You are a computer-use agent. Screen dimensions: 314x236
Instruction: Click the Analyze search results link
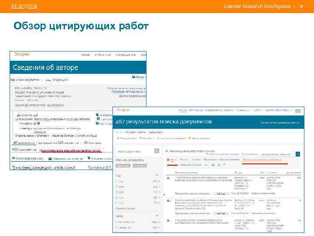[x=192, y=151]
